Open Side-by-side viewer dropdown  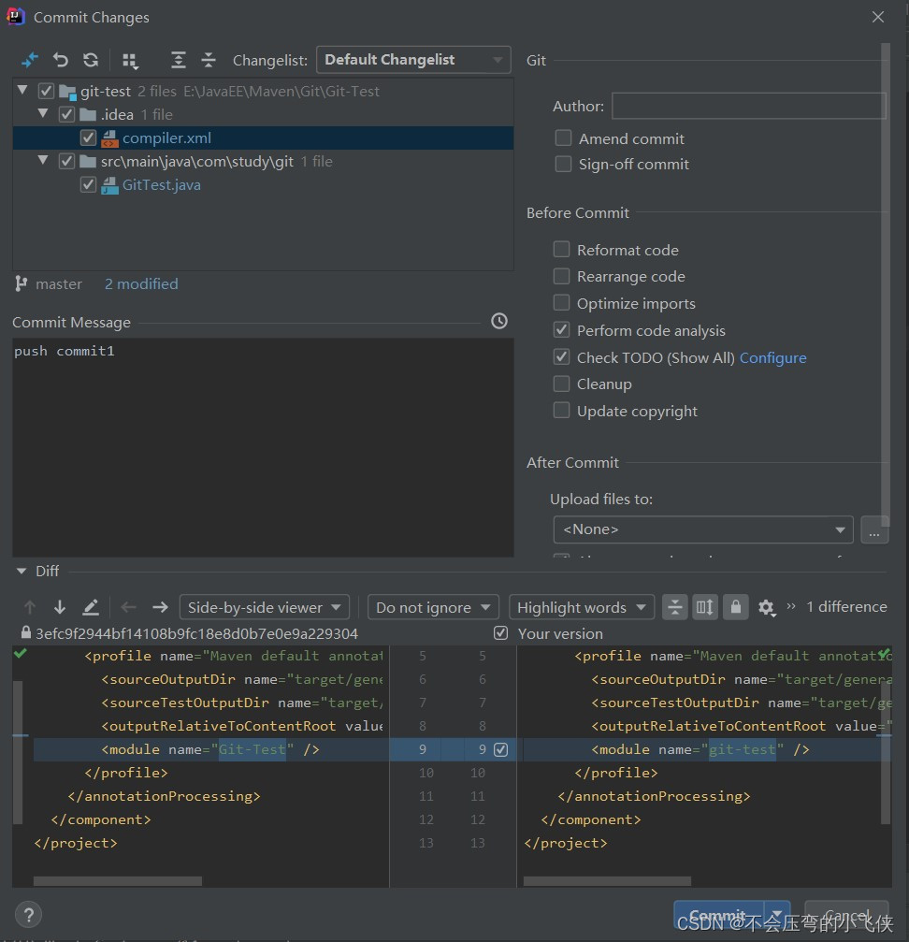pos(264,607)
